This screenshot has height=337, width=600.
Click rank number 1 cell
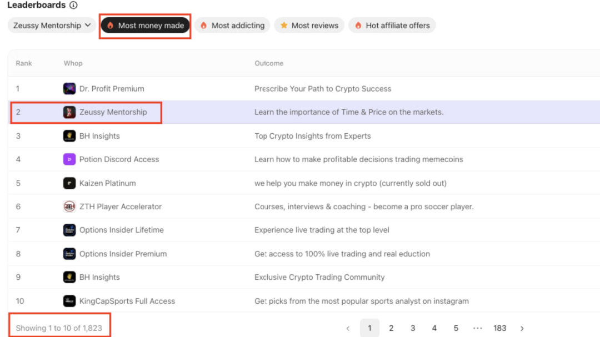click(x=18, y=89)
